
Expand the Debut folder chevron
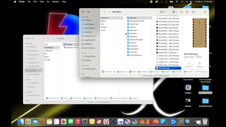coord(122,21)
